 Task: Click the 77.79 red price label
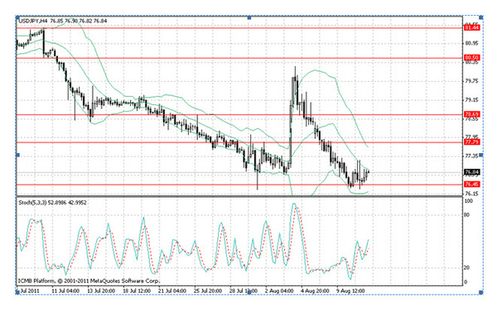[472, 141]
